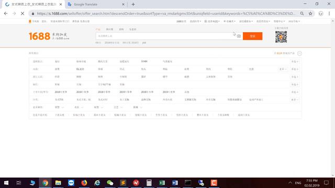The width and height of the screenshot is (335, 188).
Task: Open Word from the taskbar
Action: click(175, 183)
